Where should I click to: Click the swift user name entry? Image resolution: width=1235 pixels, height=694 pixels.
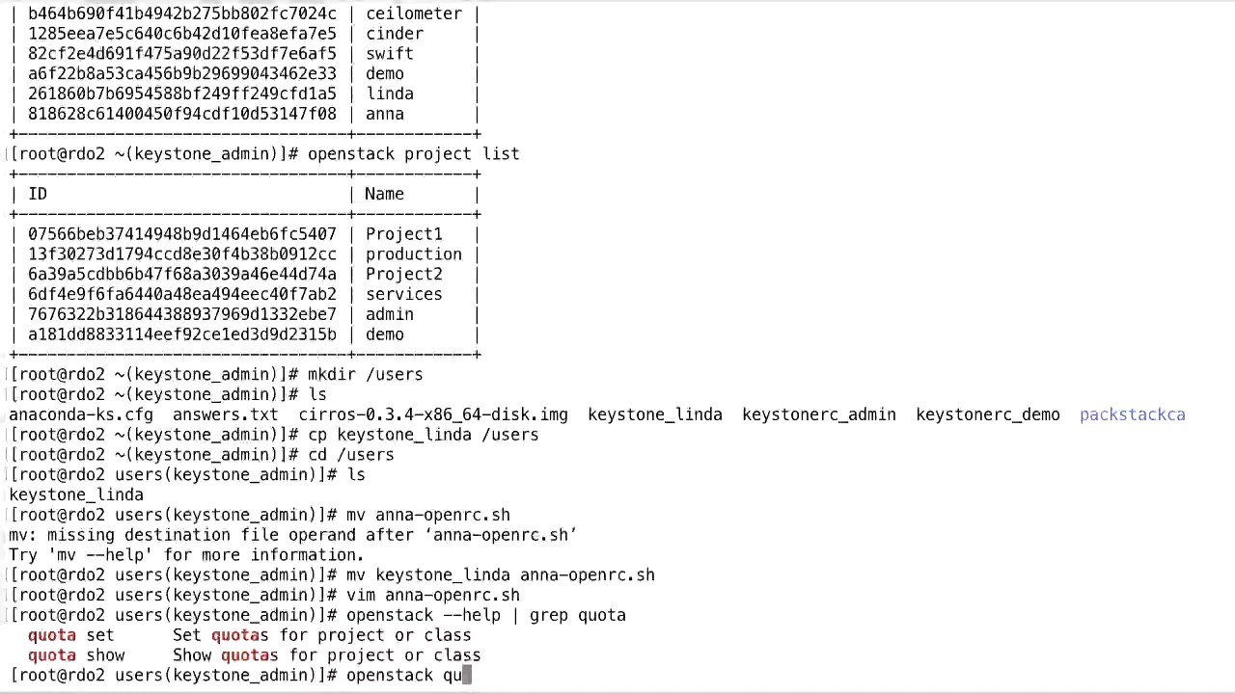click(x=389, y=54)
